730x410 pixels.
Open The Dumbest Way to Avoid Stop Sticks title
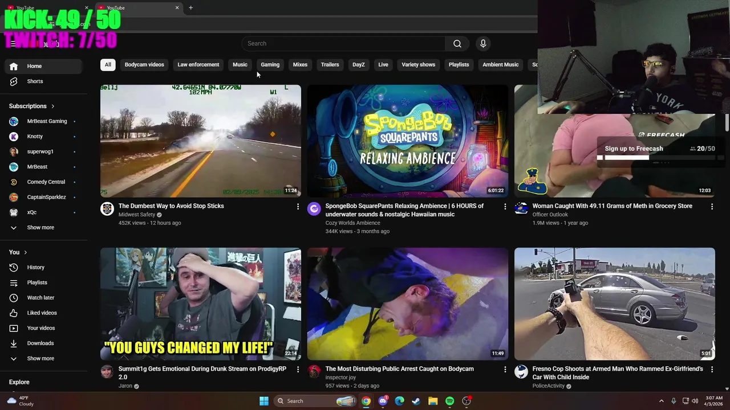tap(171, 206)
